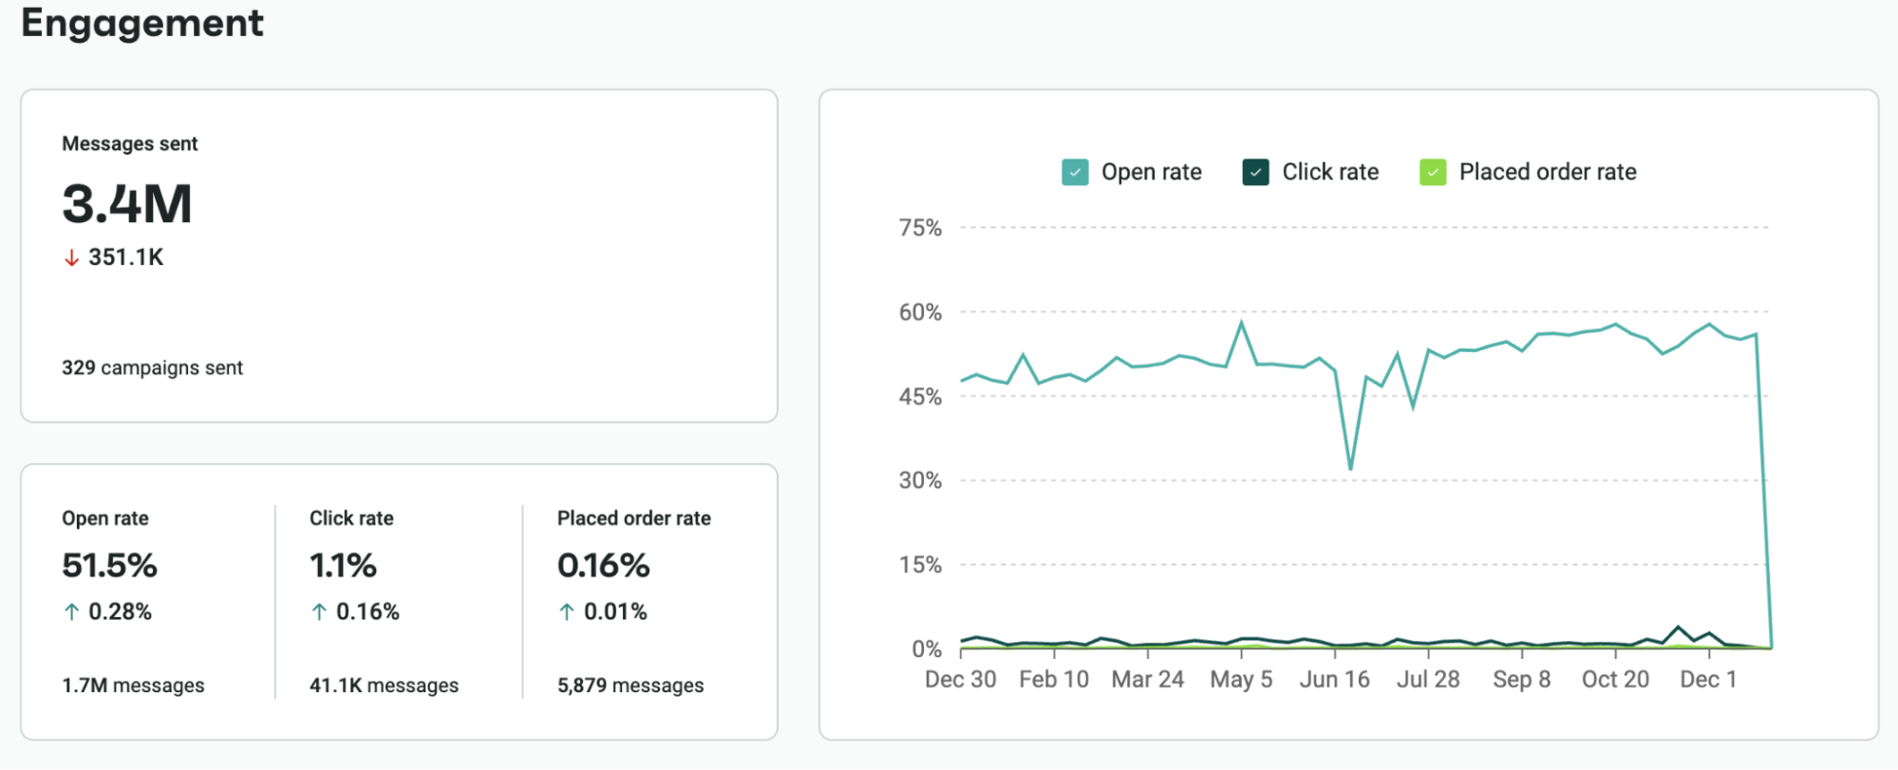The width and height of the screenshot is (1898, 770).
Task: Click the Jun 16 dip on the teal line
Action: pyautogui.click(x=1351, y=467)
